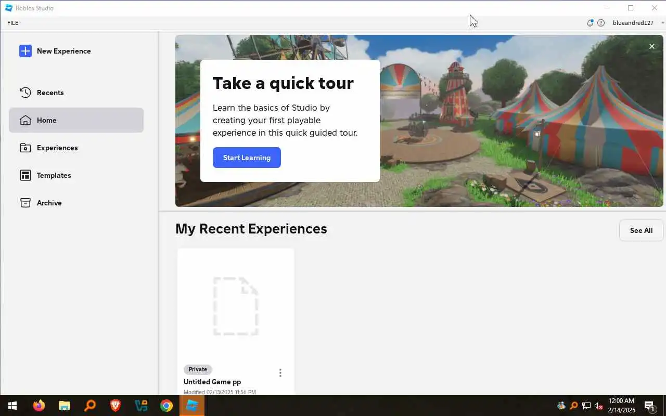Open the Windows notification center icon
This screenshot has width=666, height=416.
(649, 406)
